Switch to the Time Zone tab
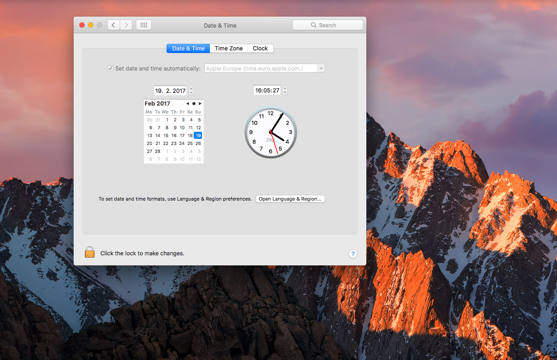Screen dimensions: 557x360 (229, 49)
